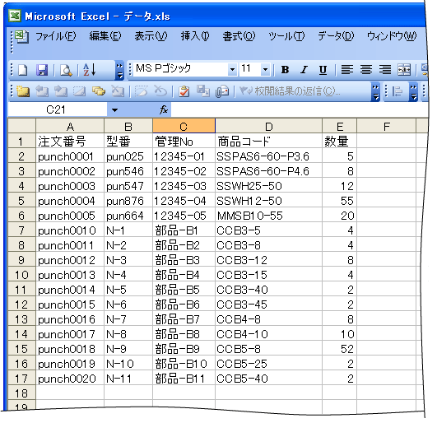Toggle Italic formatting button
The width and height of the screenshot is (437, 423).
tap(304, 69)
